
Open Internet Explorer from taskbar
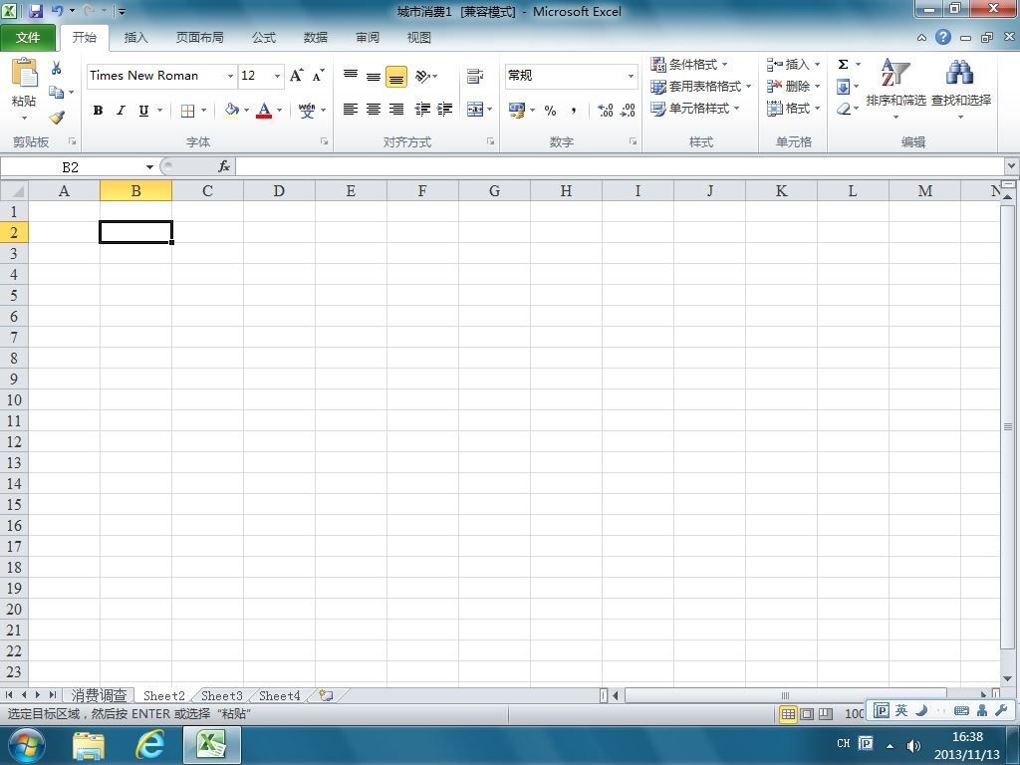[x=149, y=745]
